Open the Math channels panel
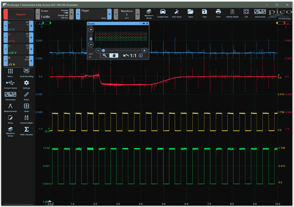This screenshot has width=294, height=207. [26, 131]
